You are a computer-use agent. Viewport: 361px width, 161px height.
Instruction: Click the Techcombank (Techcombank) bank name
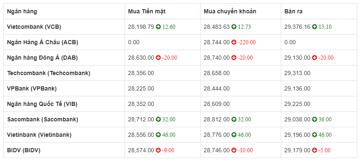(48, 73)
